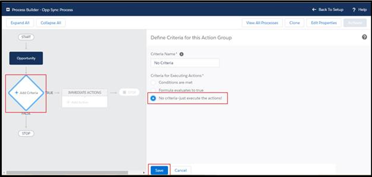
Task: Open panel help question mark icon
Action: click(364, 37)
